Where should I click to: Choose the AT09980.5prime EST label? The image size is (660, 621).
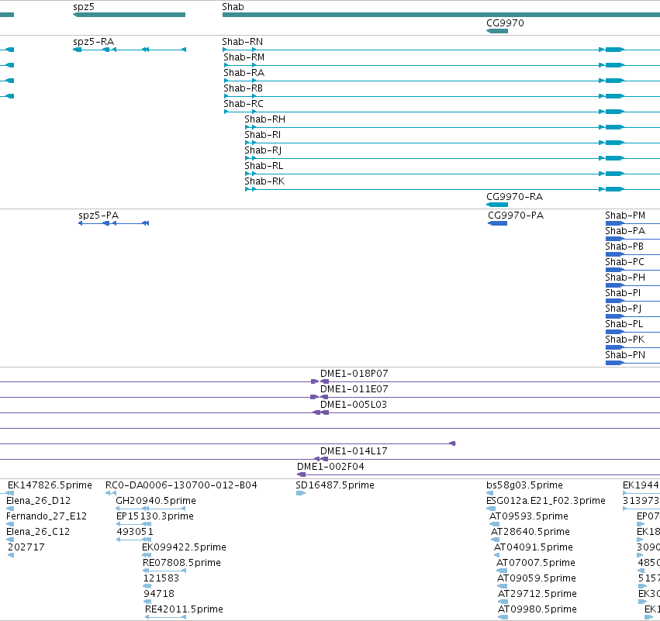point(537,610)
